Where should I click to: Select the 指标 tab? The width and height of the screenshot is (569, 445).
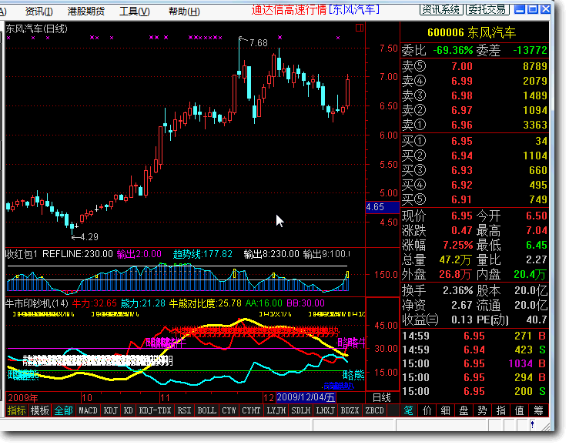click(17, 410)
